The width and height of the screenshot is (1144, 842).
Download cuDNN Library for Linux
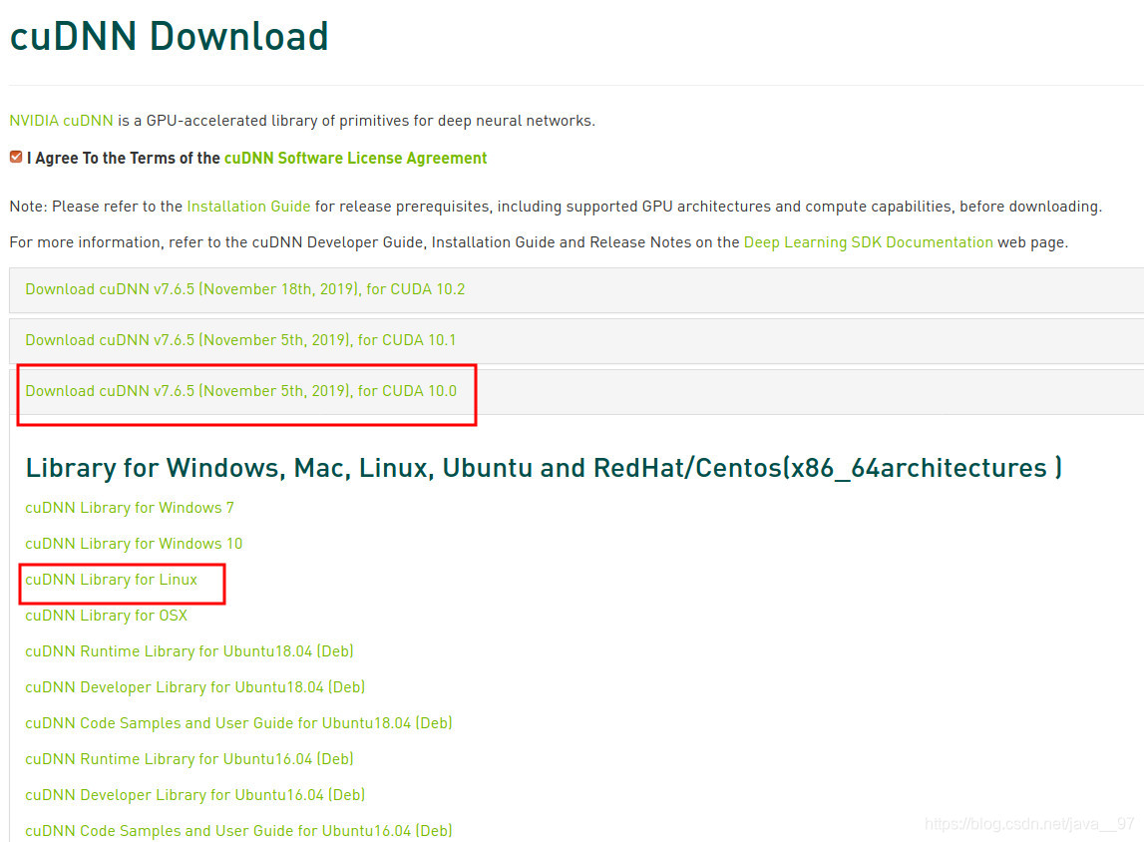[x=111, y=580]
